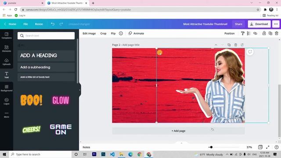Open the Uploads sidebar panel
281x158 pixels.
click(x=7, y=62)
